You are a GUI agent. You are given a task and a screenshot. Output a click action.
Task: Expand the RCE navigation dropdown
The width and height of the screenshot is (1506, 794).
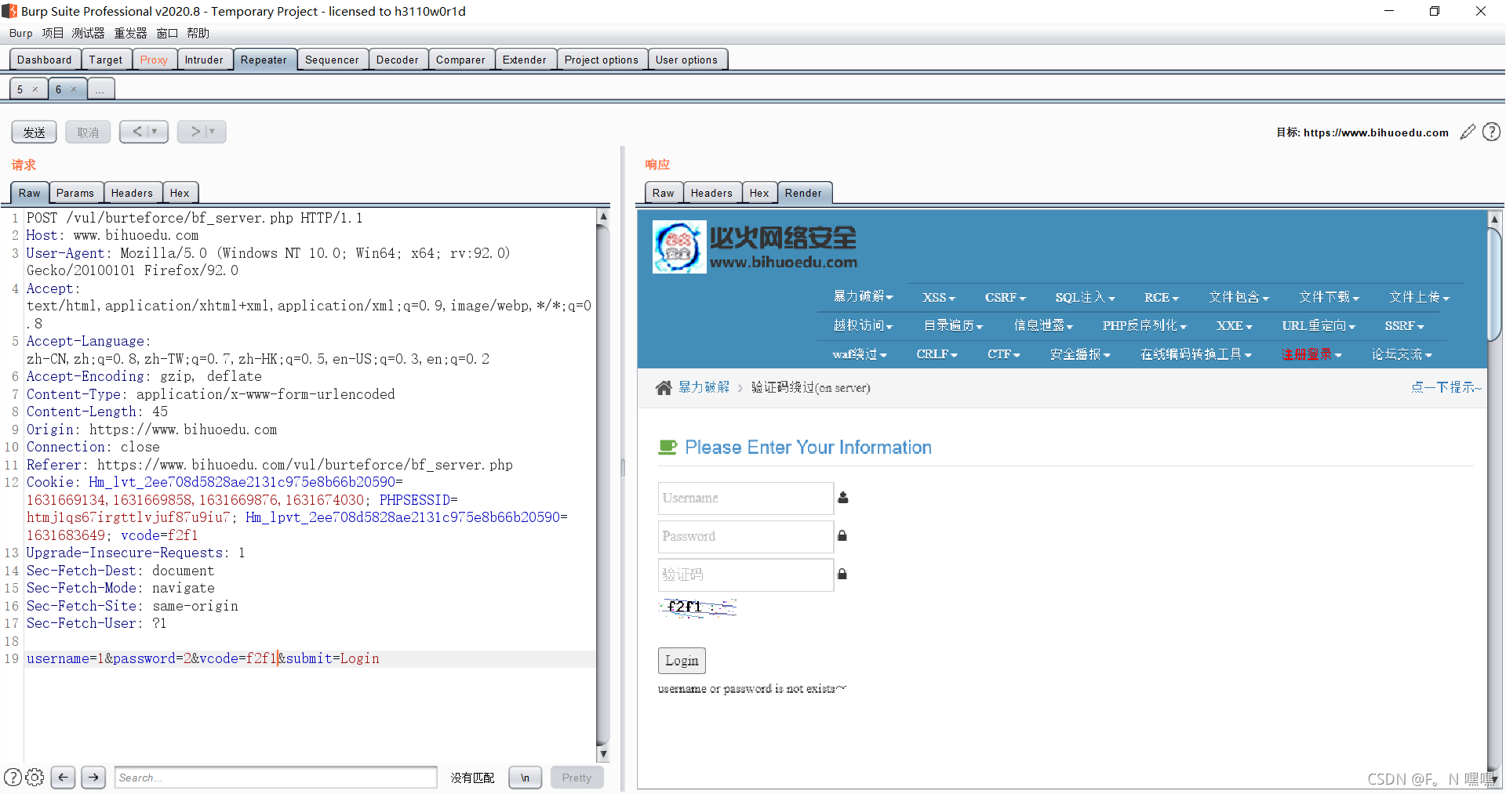coord(1162,298)
